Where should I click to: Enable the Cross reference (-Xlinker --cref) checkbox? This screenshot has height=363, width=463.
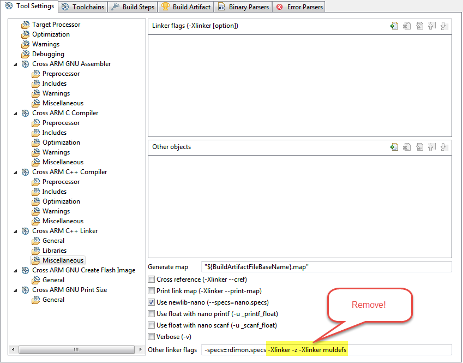(x=152, y=279)
